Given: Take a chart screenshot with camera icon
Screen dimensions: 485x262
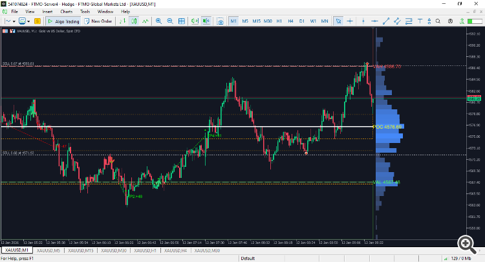Looking at the screenshot, I should coord(221,21).
